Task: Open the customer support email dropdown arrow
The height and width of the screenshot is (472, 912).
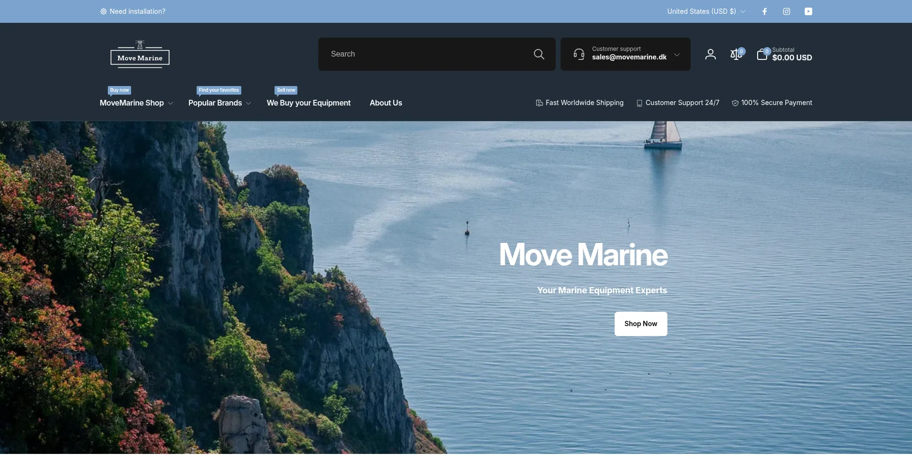Action: (x=676, y=55)
